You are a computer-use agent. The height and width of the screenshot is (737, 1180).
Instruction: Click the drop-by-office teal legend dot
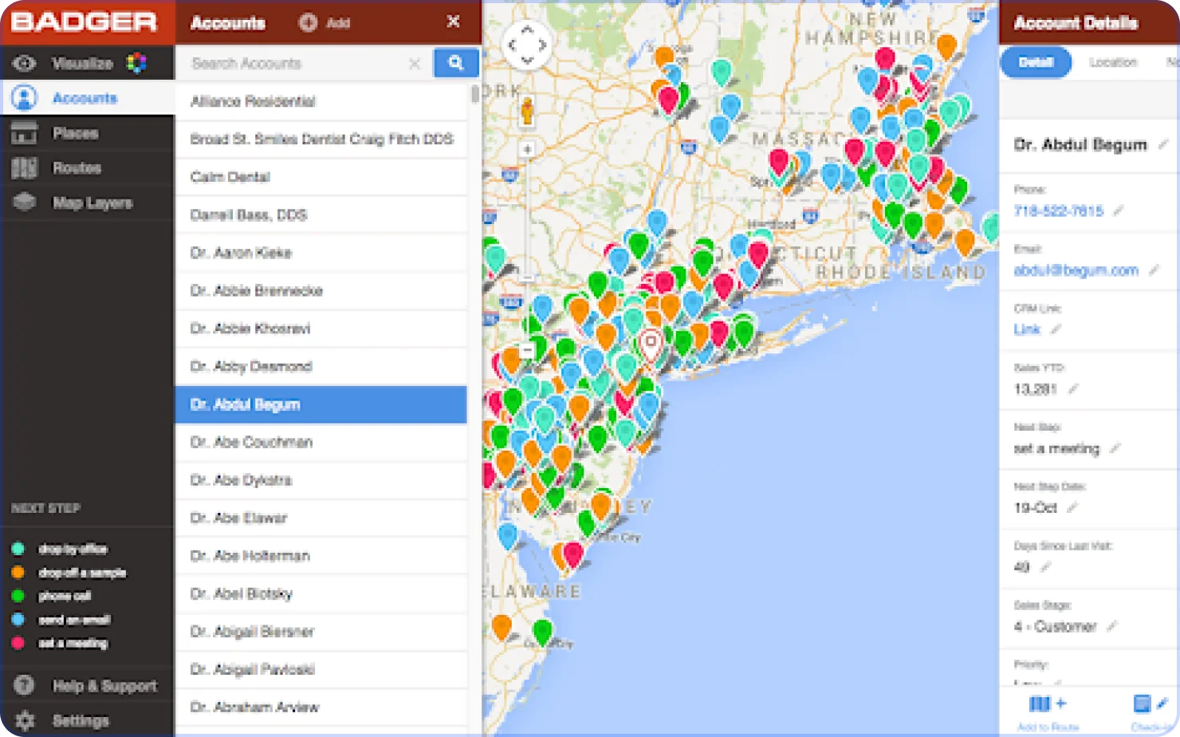pos(18,549)
